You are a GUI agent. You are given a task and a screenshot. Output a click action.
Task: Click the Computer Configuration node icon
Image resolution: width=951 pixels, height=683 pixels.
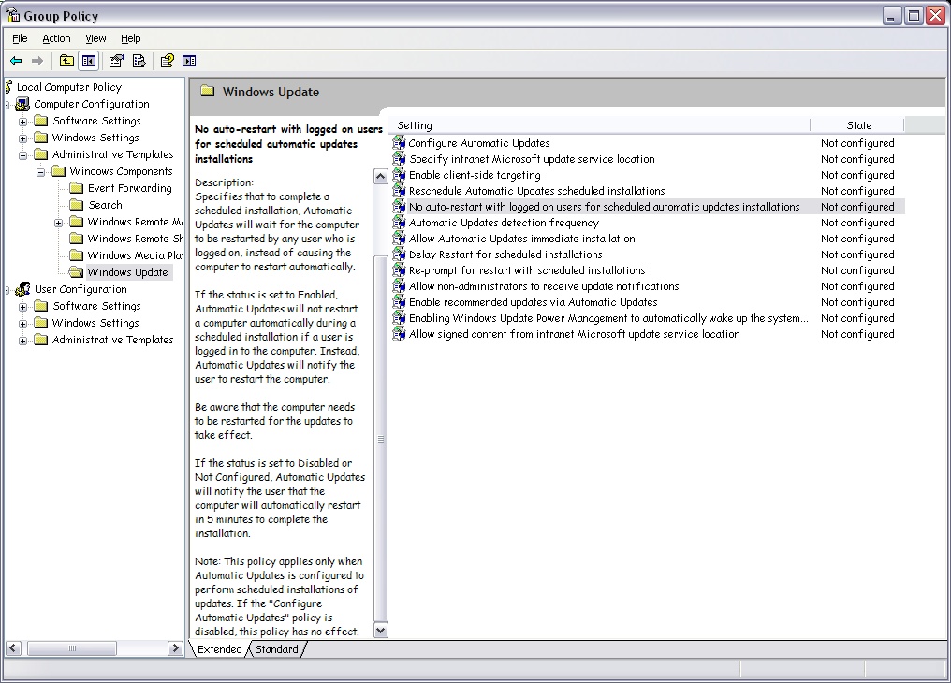(x=22, y=104)
